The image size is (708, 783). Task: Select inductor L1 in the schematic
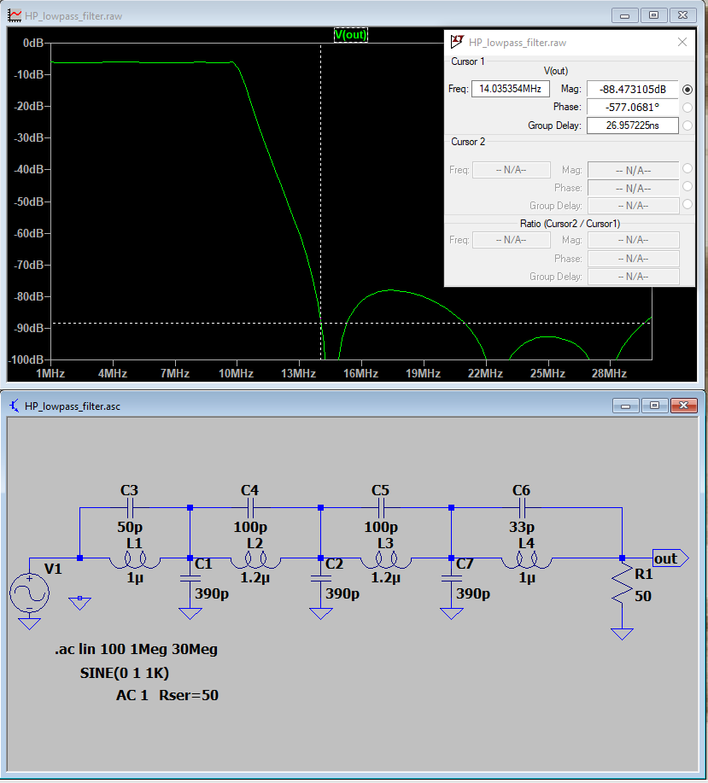135,560
